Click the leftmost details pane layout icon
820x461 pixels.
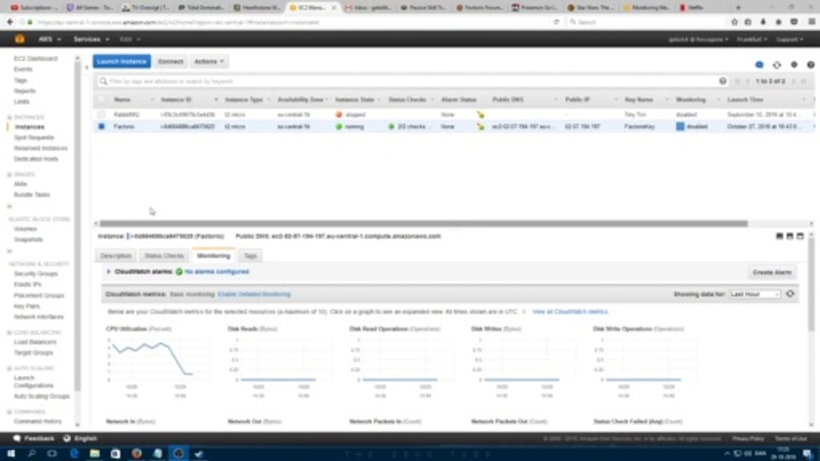(x=780, y=236)
